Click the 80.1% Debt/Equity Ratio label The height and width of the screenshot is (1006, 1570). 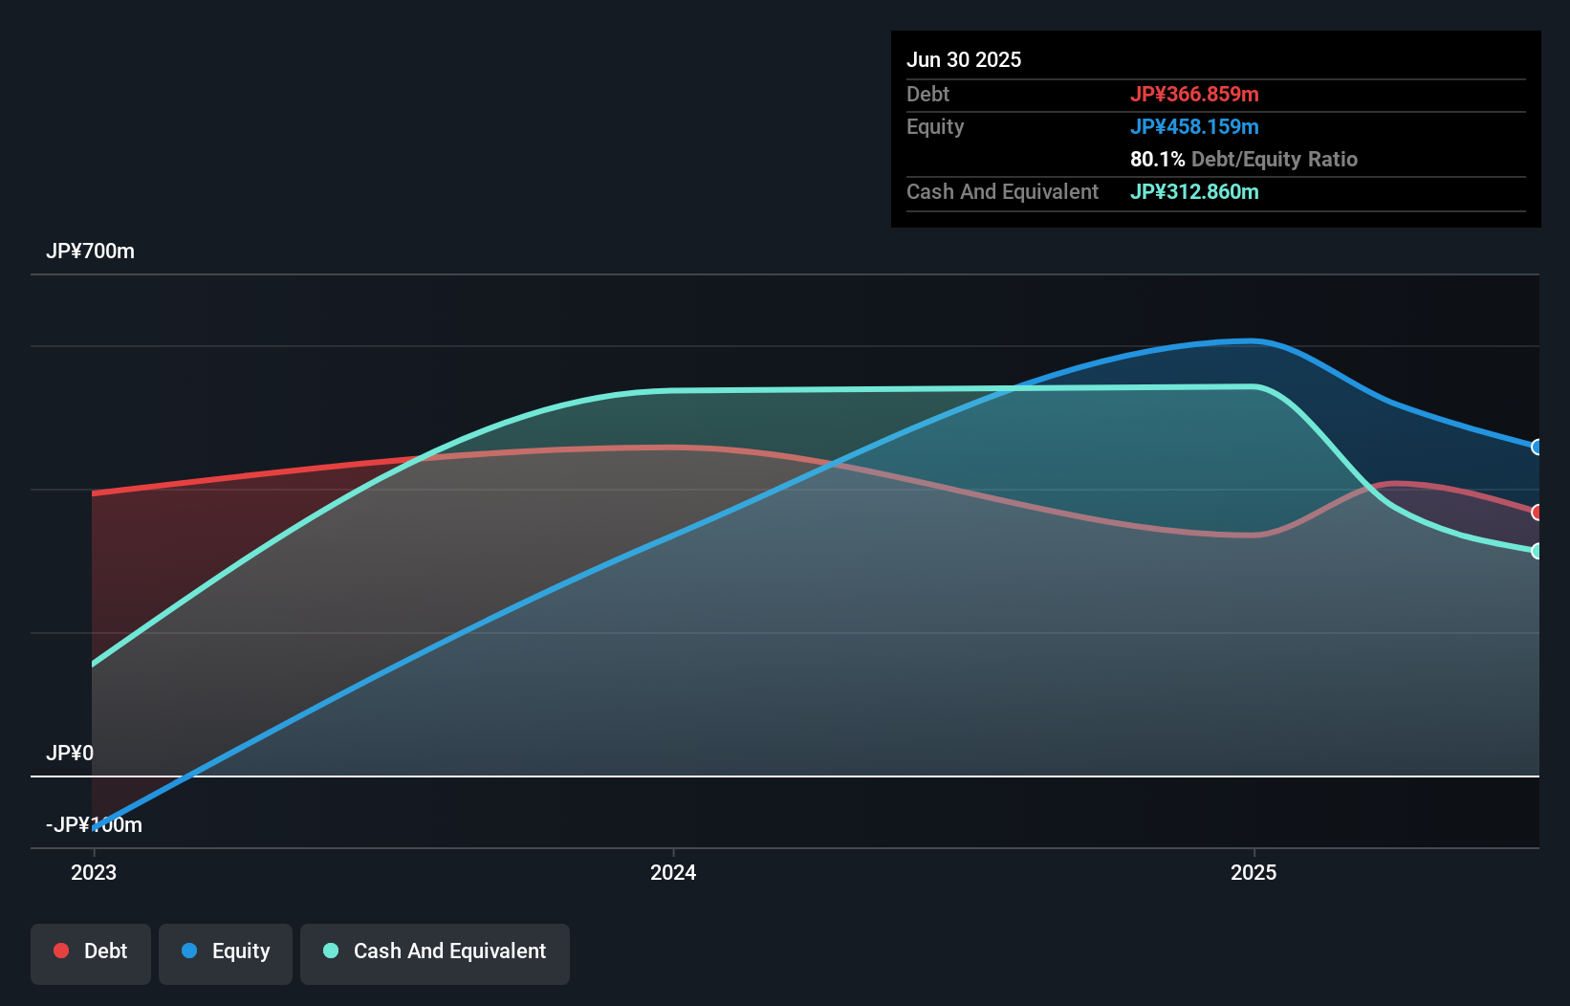point(1244,159)
